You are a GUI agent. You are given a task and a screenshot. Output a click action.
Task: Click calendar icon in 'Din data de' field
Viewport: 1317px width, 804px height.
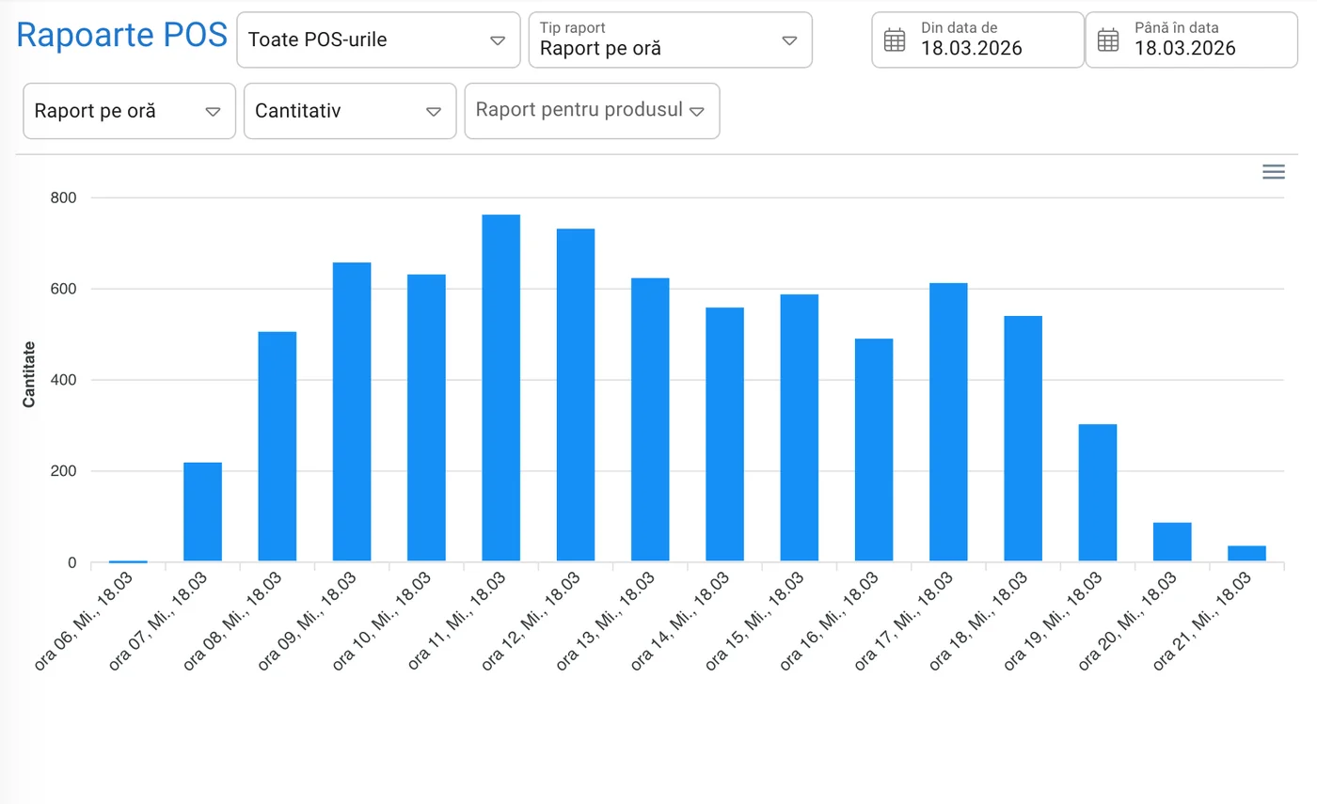[x=895, y=39]
